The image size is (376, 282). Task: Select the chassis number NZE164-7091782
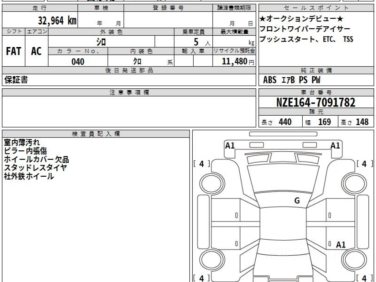click(x=316, y=102)
